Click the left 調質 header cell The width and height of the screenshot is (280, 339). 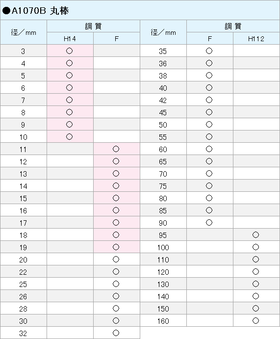(93, 26)
